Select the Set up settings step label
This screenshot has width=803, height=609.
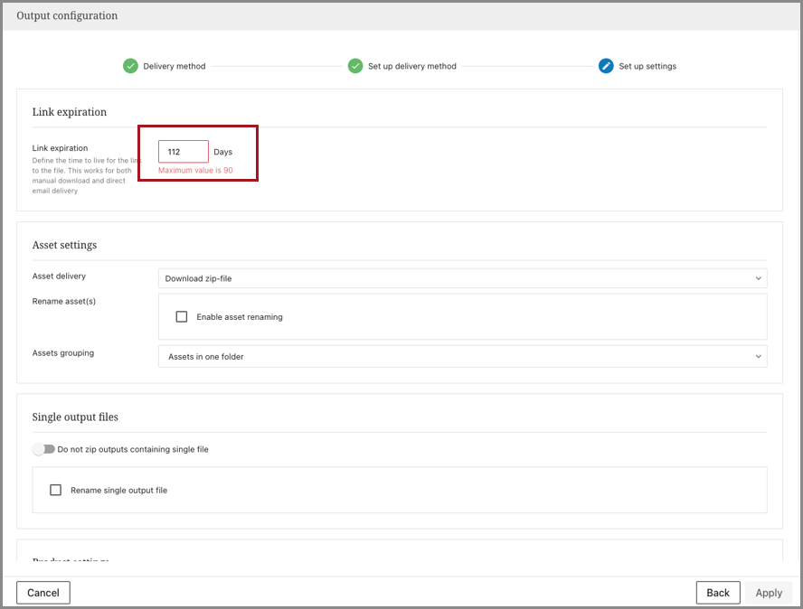point(647,66)
